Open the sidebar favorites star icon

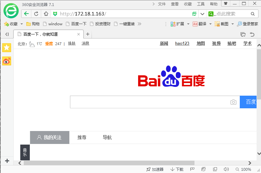click(x=7, y=48)
